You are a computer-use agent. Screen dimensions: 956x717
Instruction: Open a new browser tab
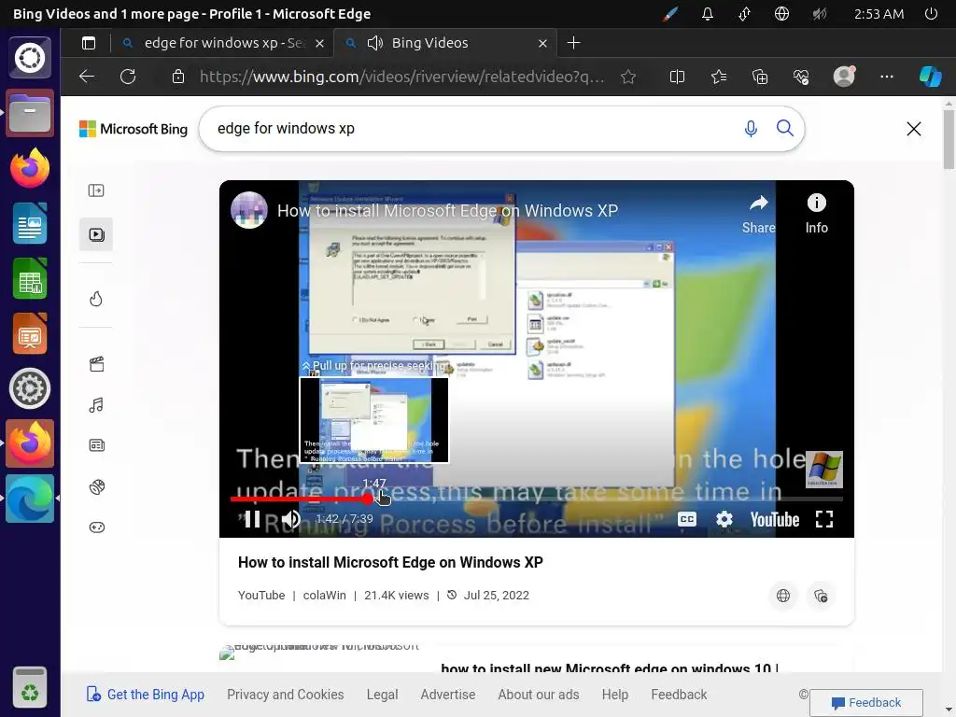click(573, 43)
